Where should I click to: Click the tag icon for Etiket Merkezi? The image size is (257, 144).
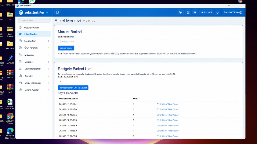tap(20, 34)
